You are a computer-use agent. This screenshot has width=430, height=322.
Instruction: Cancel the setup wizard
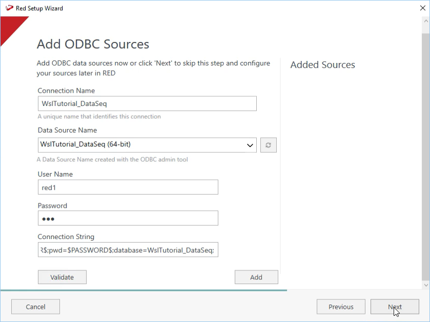(x=35, y=307)
